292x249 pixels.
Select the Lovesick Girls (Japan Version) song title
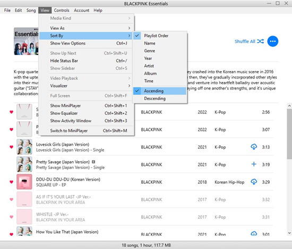tap(63, 145)
